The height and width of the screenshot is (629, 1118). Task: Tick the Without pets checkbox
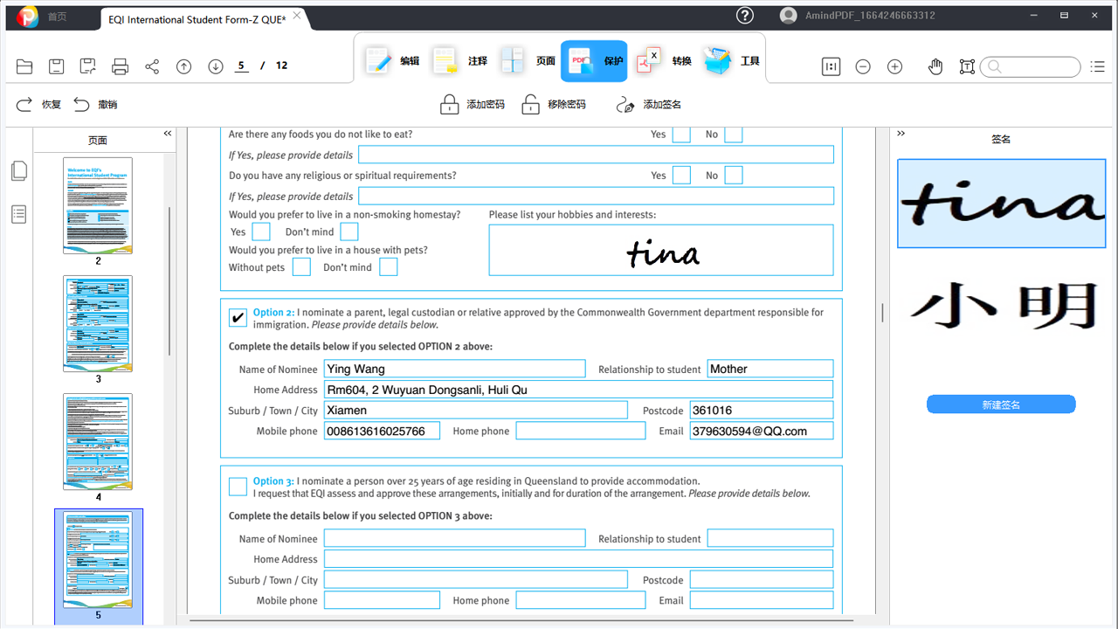coord(301,267)
